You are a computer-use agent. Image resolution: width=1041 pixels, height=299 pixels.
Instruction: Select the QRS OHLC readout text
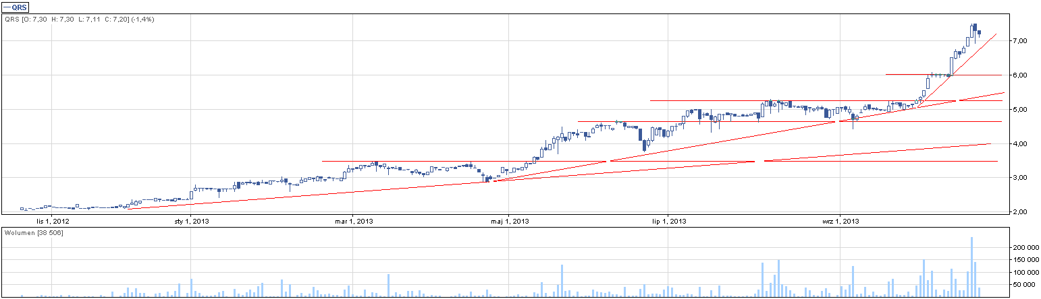point(80,20)
